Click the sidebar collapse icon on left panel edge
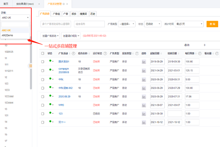 [x=30, y=66]
